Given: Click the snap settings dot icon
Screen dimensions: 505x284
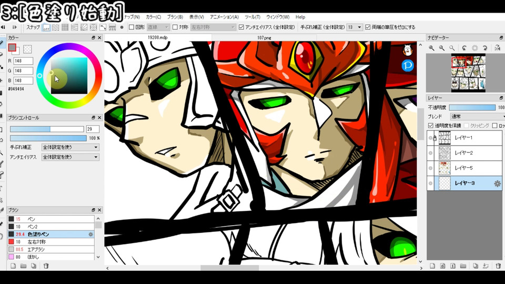Looking at the screenshot, I should point(122,27).
